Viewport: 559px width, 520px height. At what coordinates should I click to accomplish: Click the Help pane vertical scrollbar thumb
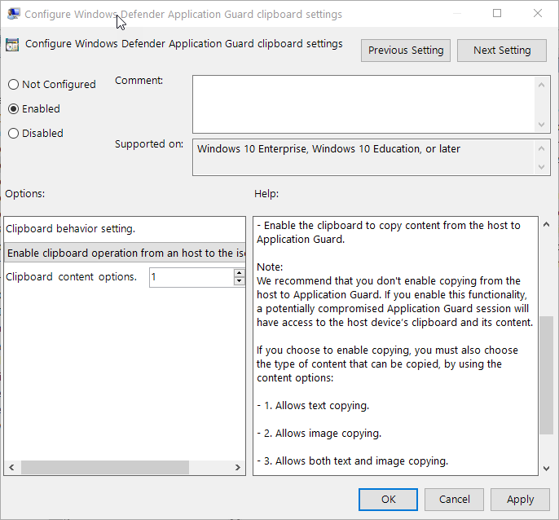546,375
